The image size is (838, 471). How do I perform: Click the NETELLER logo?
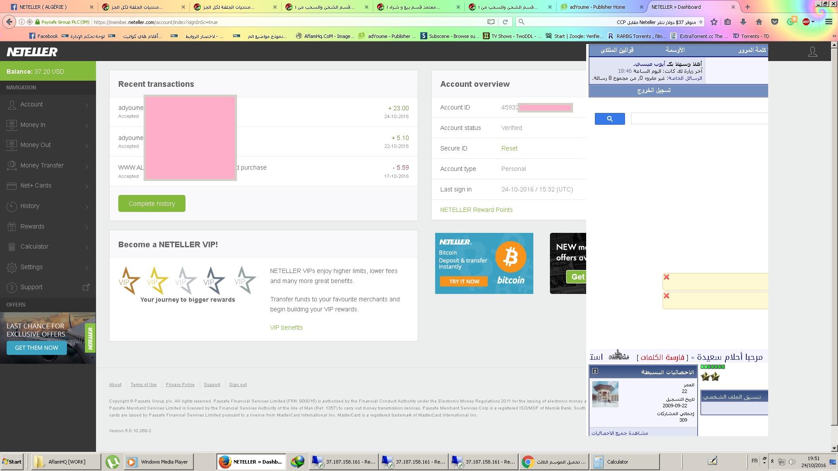click(x=32, y=52)
